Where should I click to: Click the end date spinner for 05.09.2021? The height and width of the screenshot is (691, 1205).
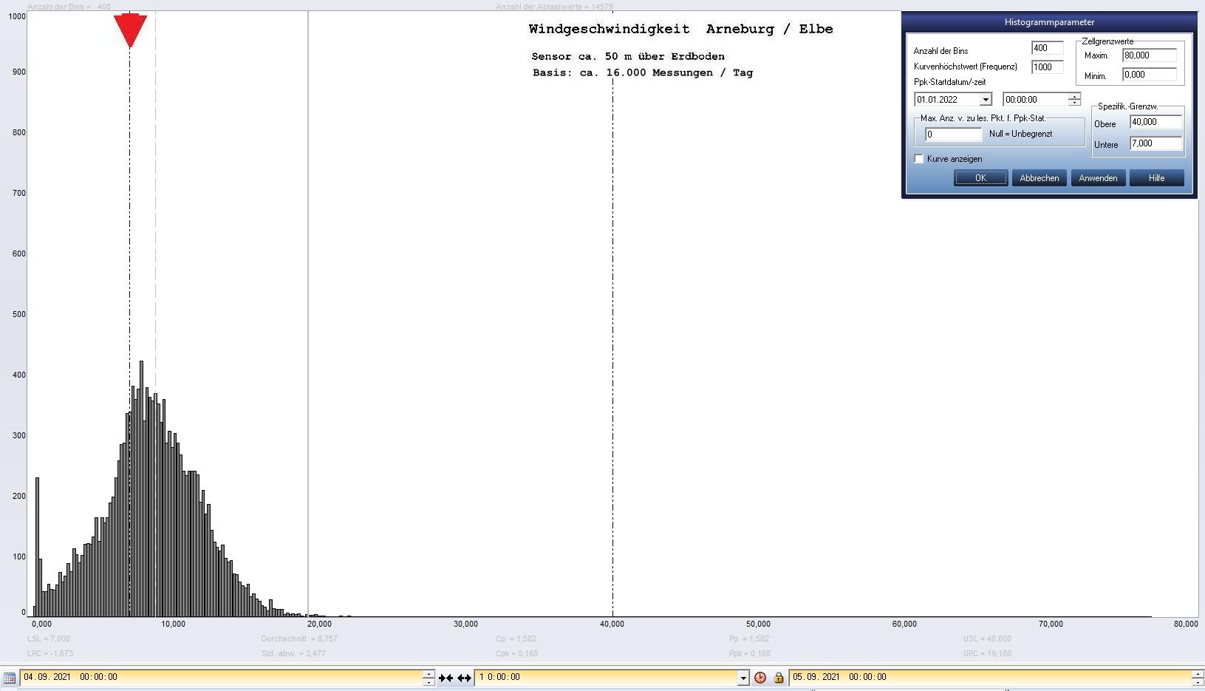point(1197,678)
